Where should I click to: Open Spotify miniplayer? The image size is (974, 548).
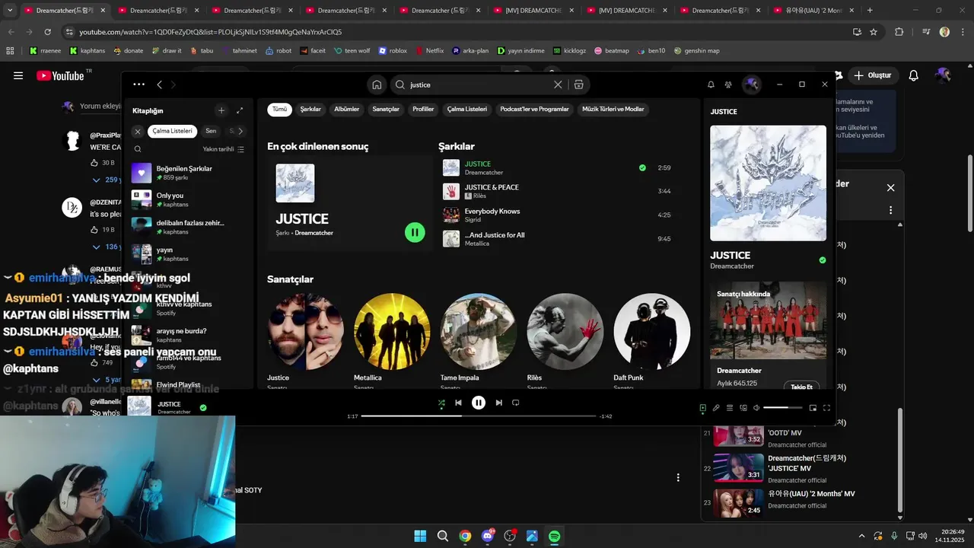[813, 408]
